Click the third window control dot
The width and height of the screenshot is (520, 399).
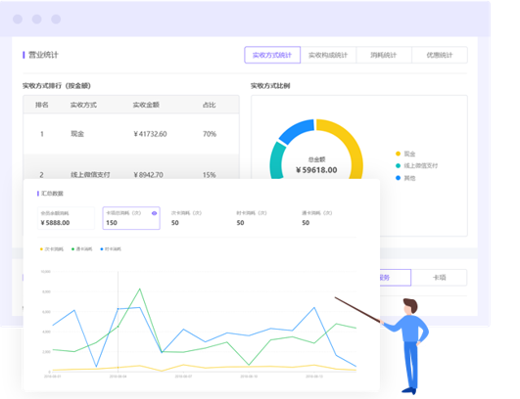56,20
